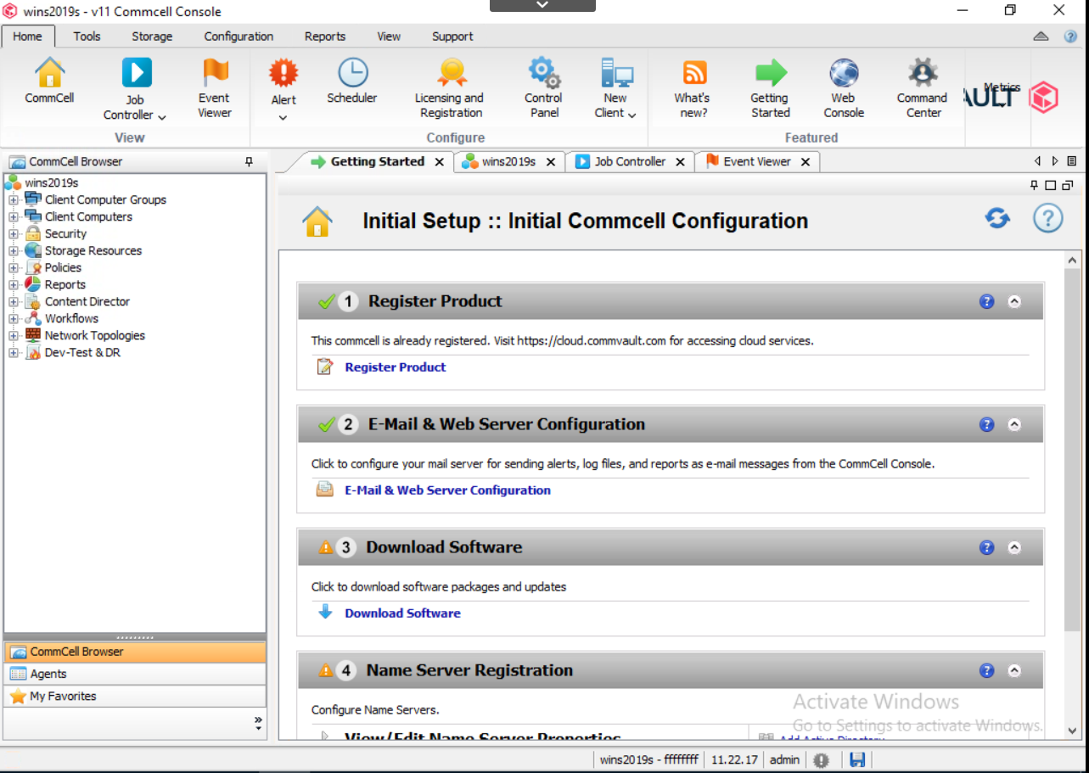Pin the CommCell Browser pane
This screenshot has height=773, width=1089.
(x=249, y=161)
